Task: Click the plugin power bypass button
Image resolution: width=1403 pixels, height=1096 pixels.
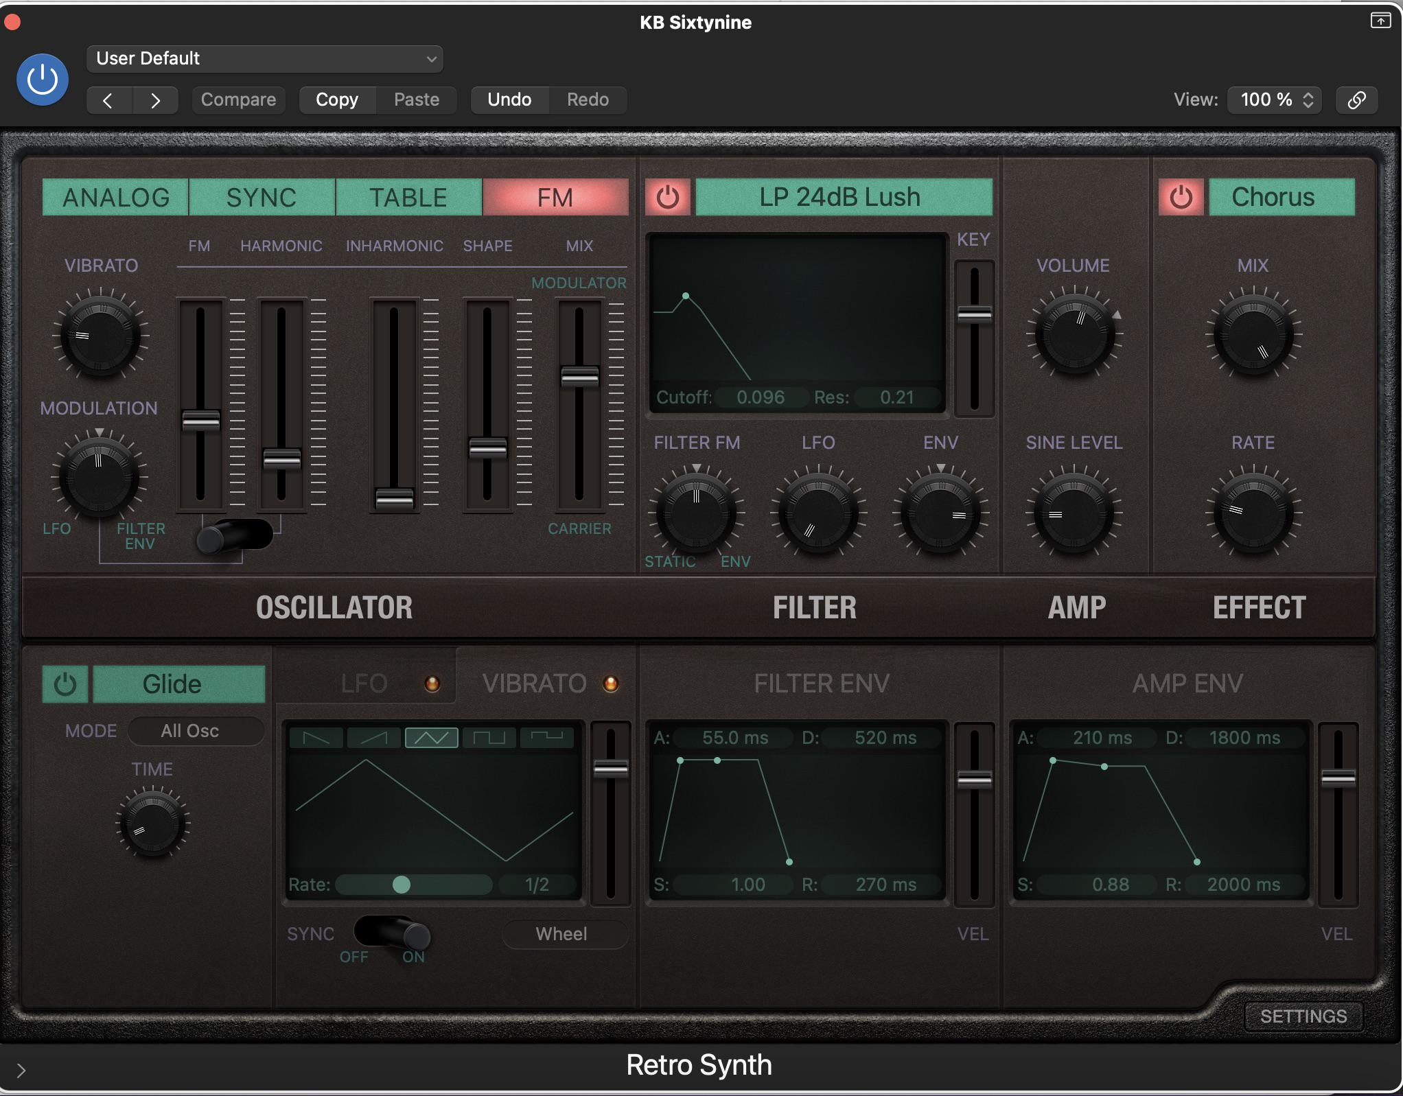Action: pos(43,80)
